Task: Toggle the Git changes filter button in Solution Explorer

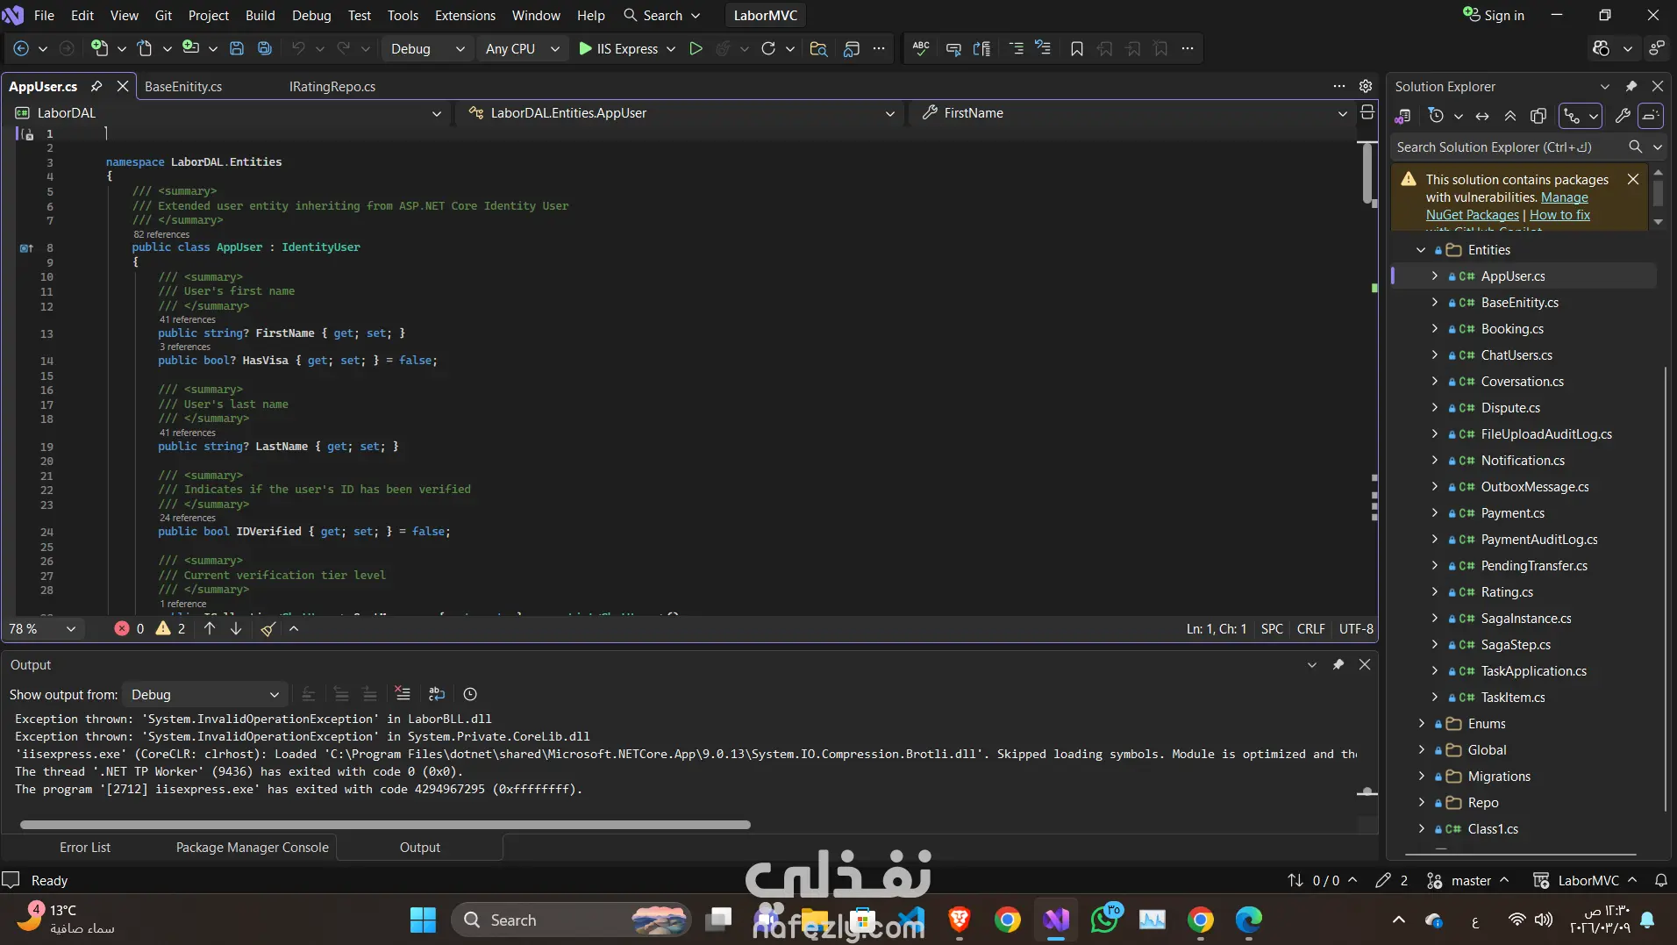Action: point(1581,116)
